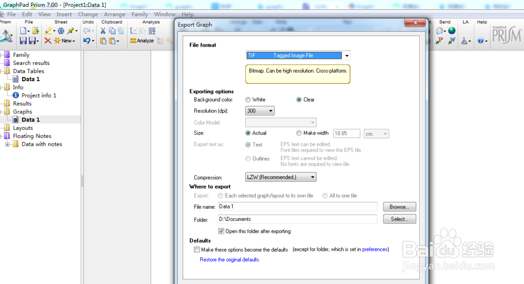Screen dimensions: 524x284
Task: Open the Family menu
Action: pos(140,14)
